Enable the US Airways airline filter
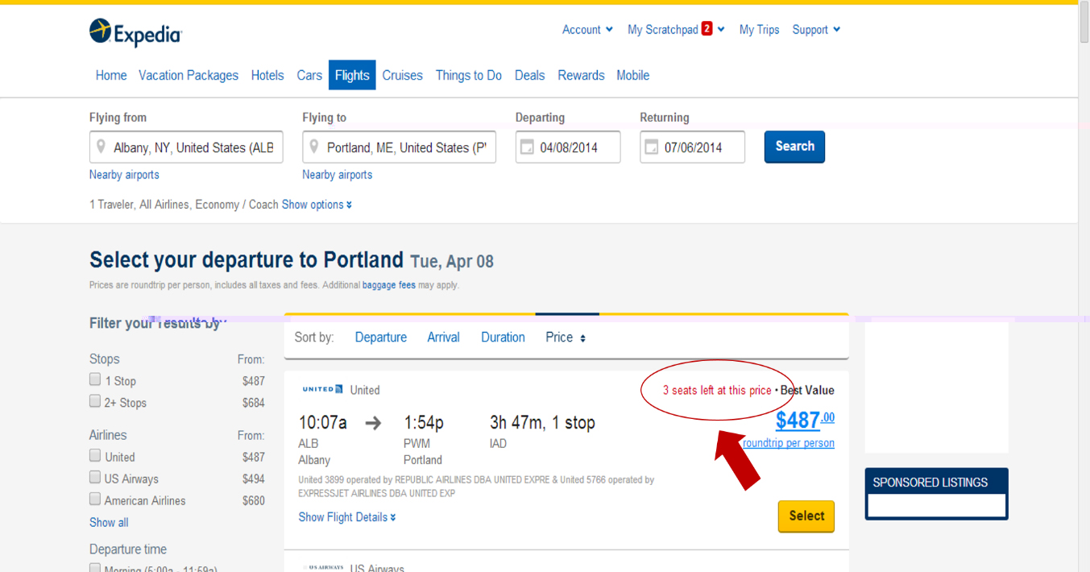The height and width of the screenshot is (572, 1090). pos(95,477)
